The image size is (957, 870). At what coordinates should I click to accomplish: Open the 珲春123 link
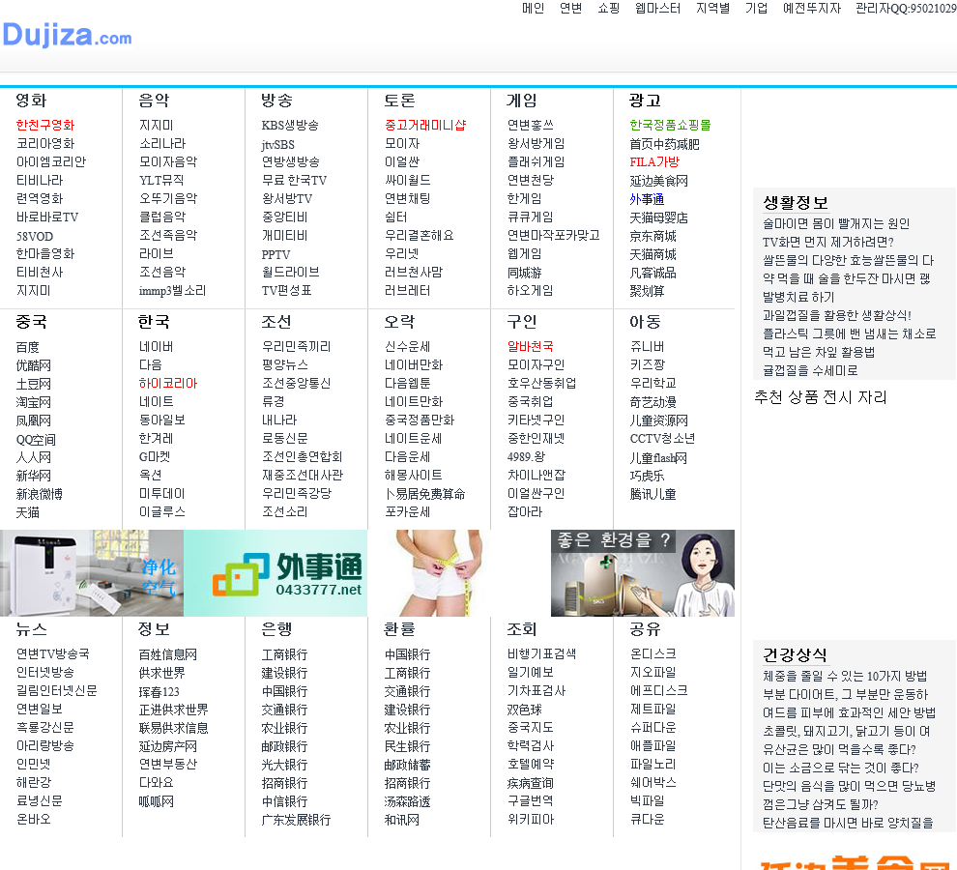click(x=159, y=692)
